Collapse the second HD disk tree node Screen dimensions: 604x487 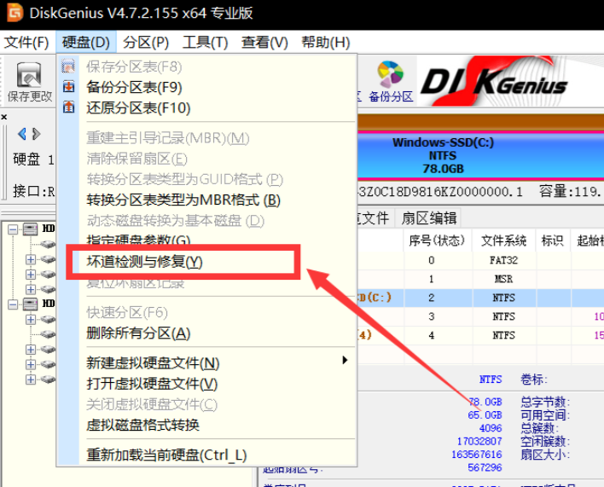12,304
